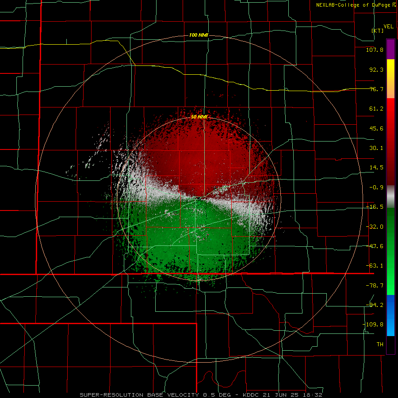Pick the gray near-zero segment of color bar
The image size is (398, 398).
click(x=390, y=196)
